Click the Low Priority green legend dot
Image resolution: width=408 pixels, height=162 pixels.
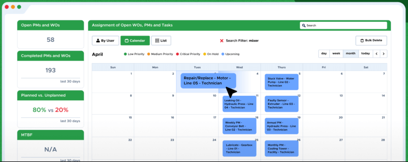click(x=125, y=54)
